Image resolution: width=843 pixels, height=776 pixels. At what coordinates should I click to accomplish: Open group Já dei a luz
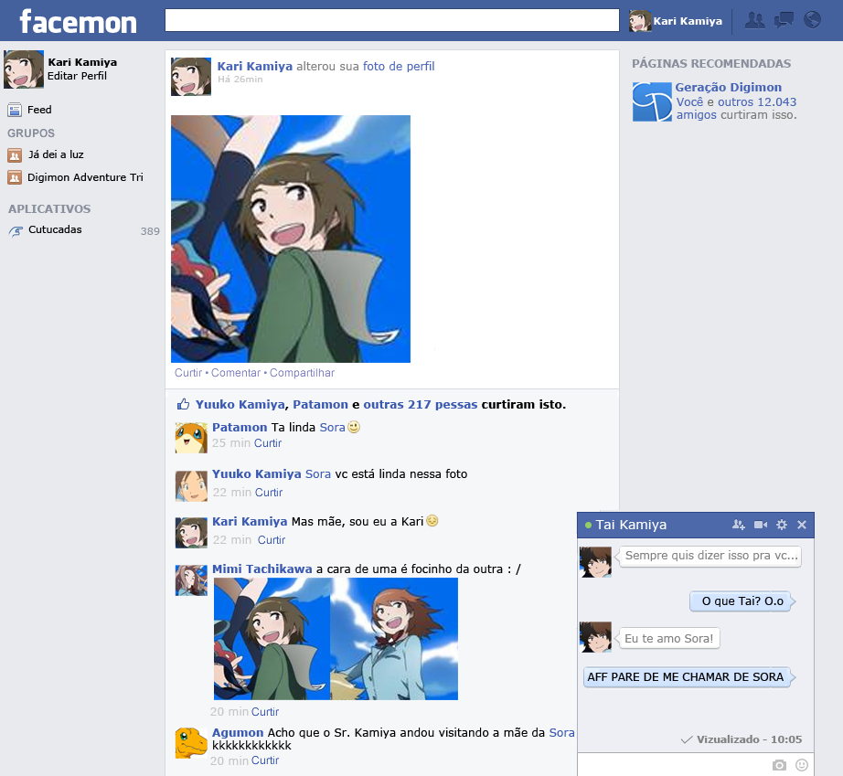click(x=56, y=154)
